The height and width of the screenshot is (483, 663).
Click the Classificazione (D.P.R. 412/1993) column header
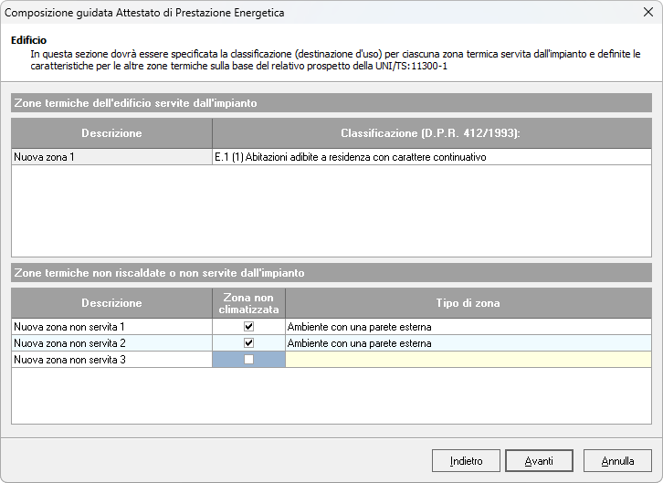point(431,133)
